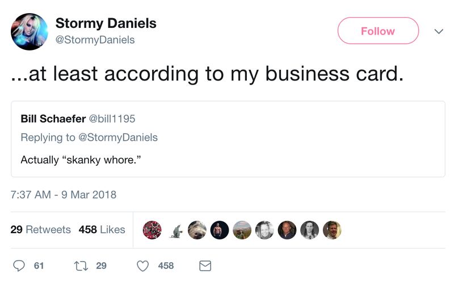This screenshot has height=282, width=454.
Task: Like the tweet with the heart icon
Action: 143,266
